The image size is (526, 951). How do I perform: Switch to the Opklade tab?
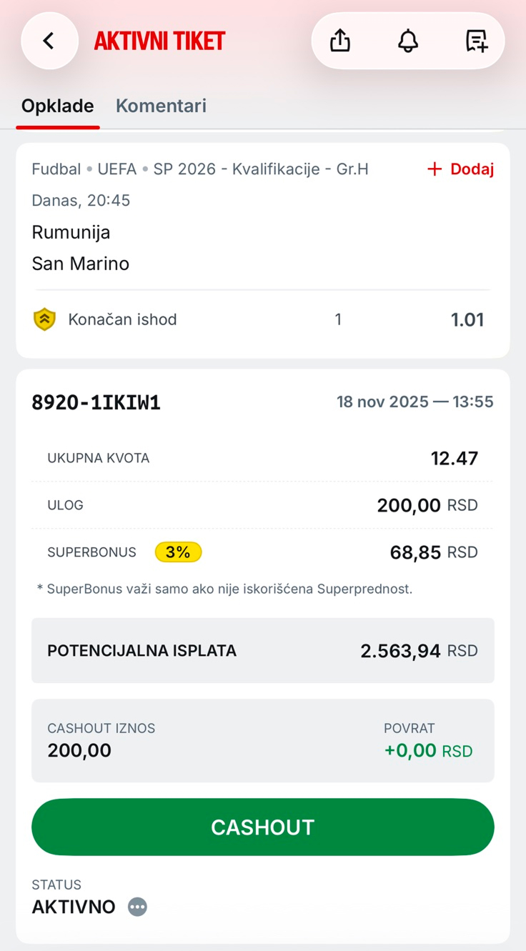tap(57, 106)
